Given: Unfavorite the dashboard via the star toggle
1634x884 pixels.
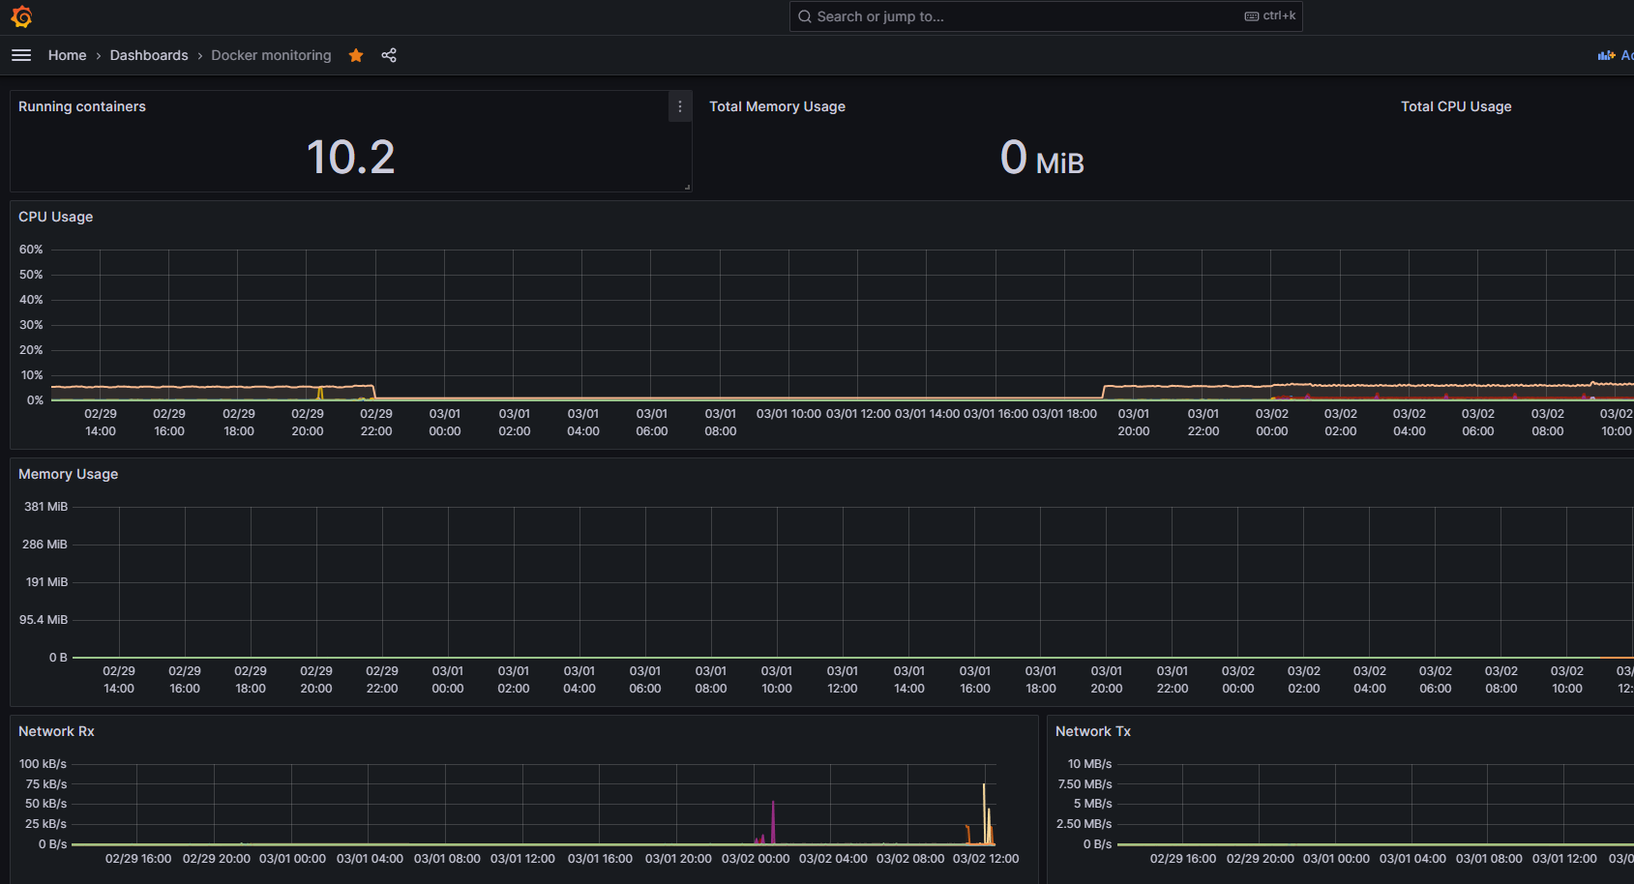Looking at the screenshot, I should [x=355, y=55].
